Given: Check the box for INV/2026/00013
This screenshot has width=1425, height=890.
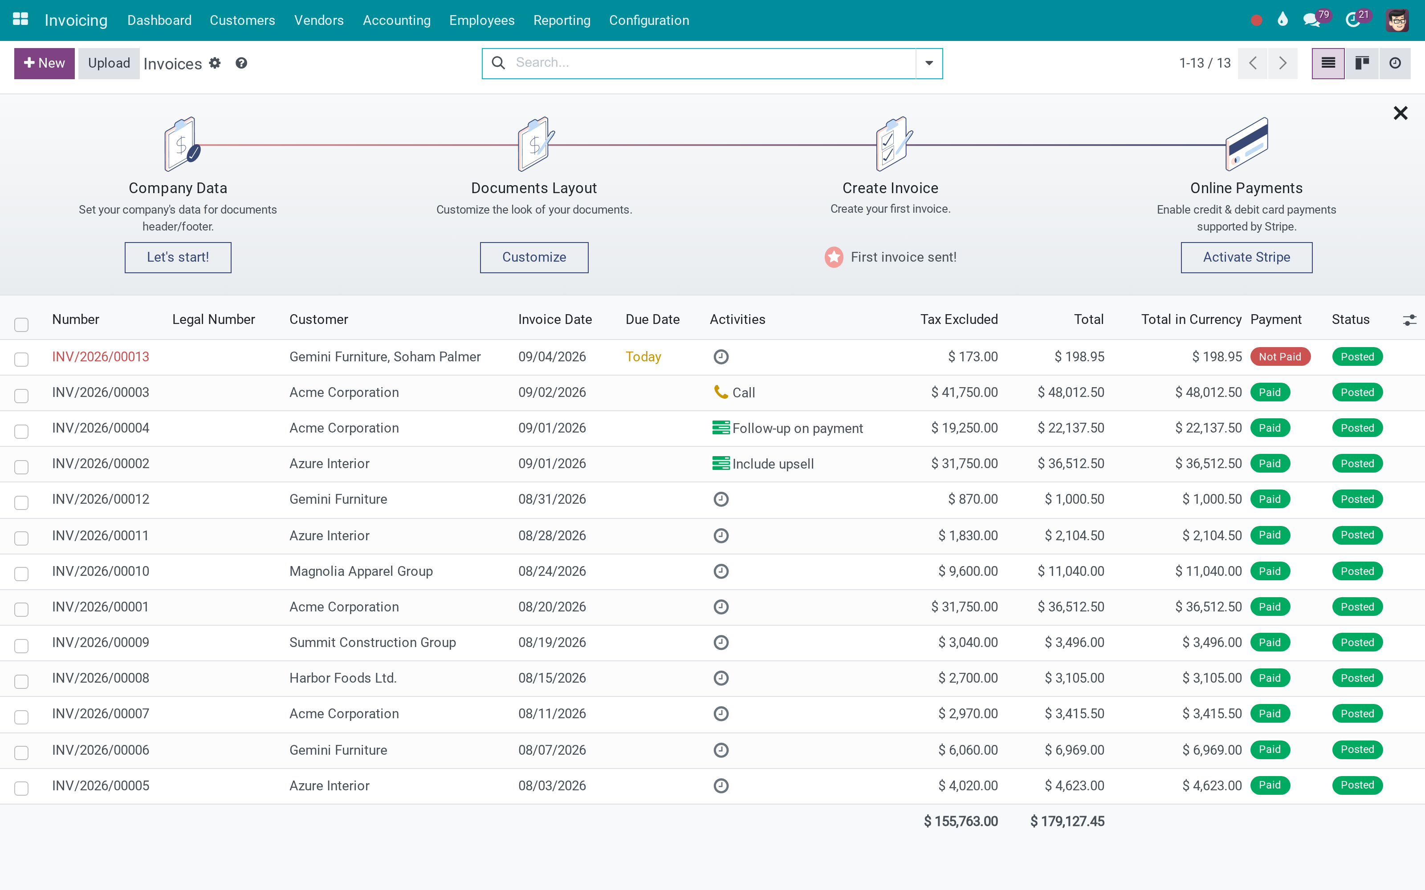Looking at the screenshot, I should [21, 359].
